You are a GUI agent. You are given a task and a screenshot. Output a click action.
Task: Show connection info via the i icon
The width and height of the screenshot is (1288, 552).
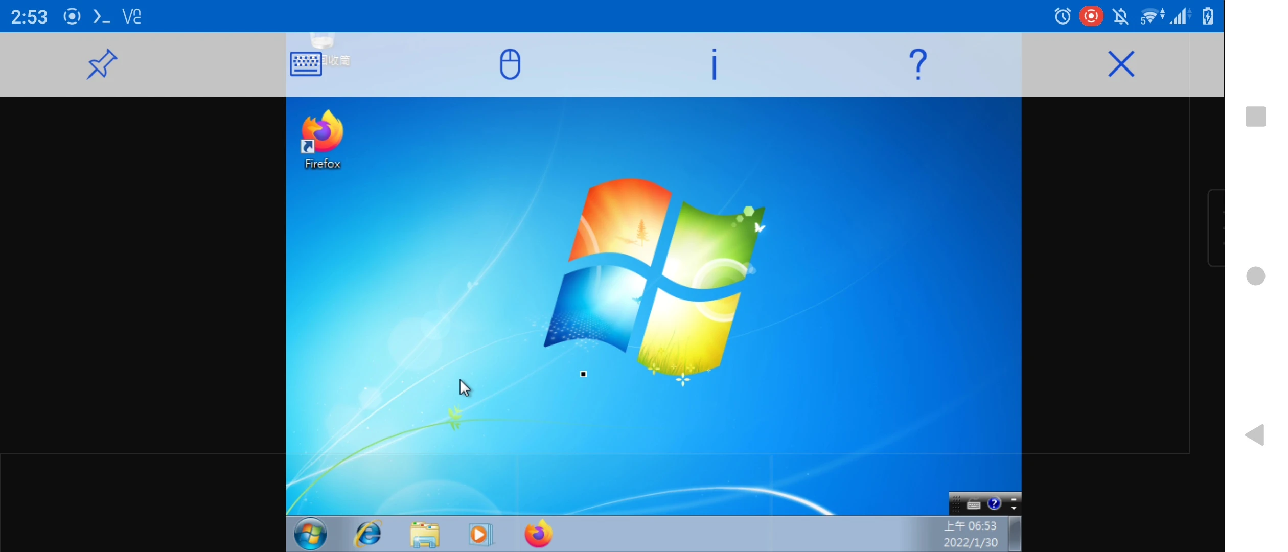[714, 64]
